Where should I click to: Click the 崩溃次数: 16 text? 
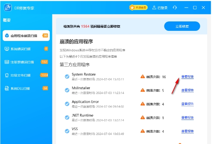pyautogui.click(x=156, y=77)
